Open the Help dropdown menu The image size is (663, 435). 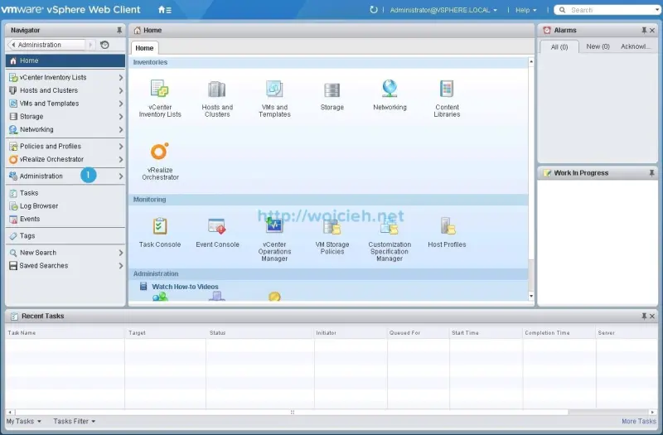tap(525, 10)
